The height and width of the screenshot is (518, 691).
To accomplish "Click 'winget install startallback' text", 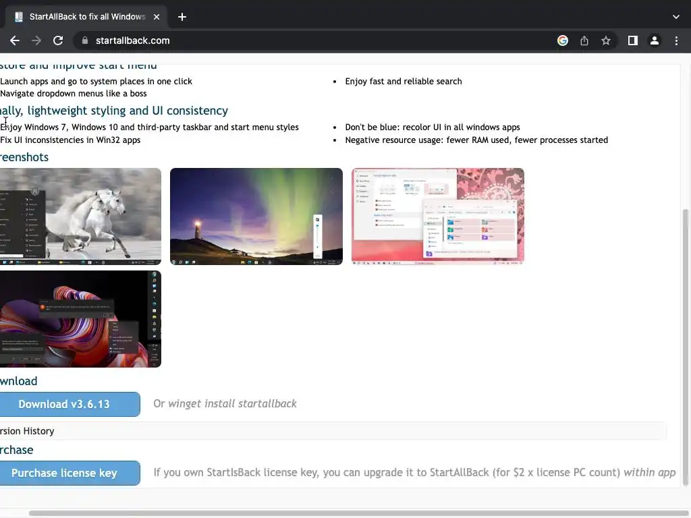I will click(x=232, y=403).
